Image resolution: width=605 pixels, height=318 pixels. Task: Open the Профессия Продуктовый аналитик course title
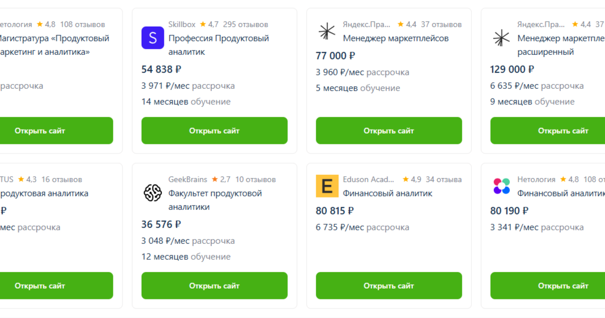click(219, 45)
